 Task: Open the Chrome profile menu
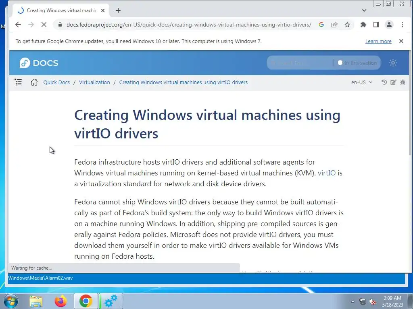tap(389, 25)
